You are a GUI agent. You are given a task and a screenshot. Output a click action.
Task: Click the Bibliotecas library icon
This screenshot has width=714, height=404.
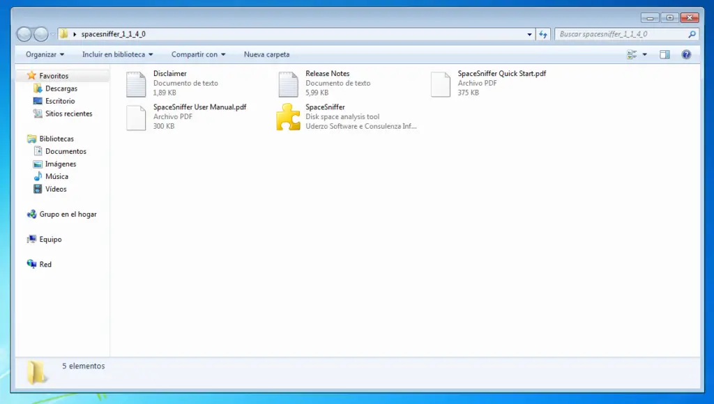[31, 139]
